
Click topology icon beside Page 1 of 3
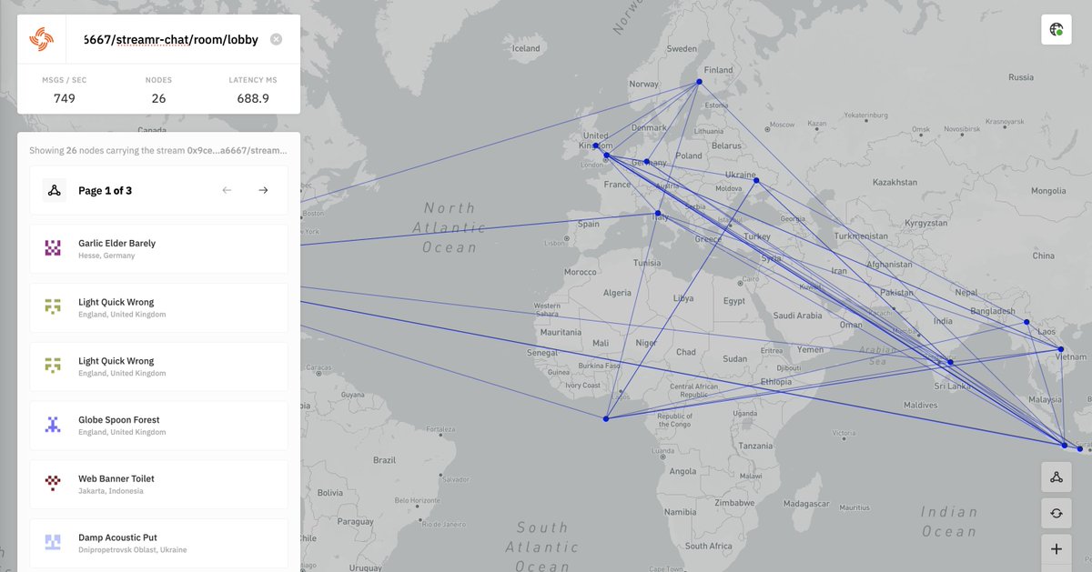tap(54, 190)
